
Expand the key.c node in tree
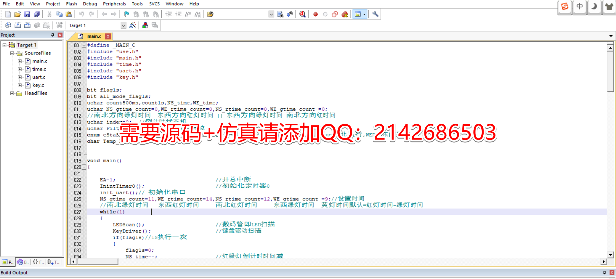[20, 85]
